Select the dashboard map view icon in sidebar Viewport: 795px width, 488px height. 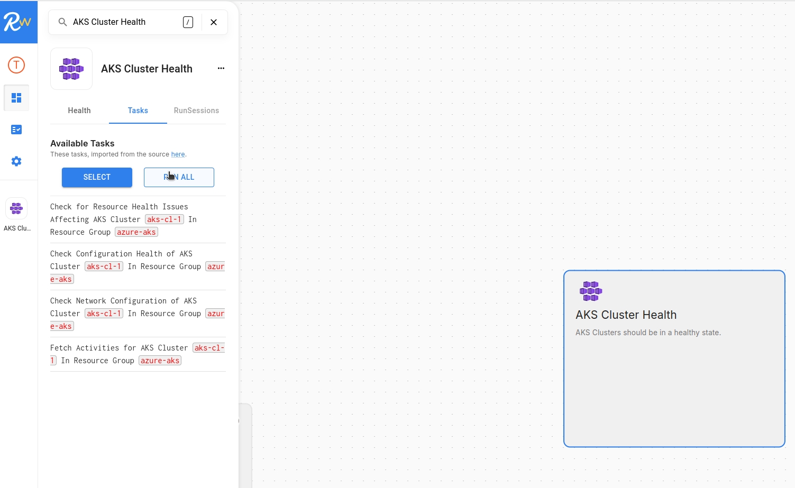pos(16,97)
